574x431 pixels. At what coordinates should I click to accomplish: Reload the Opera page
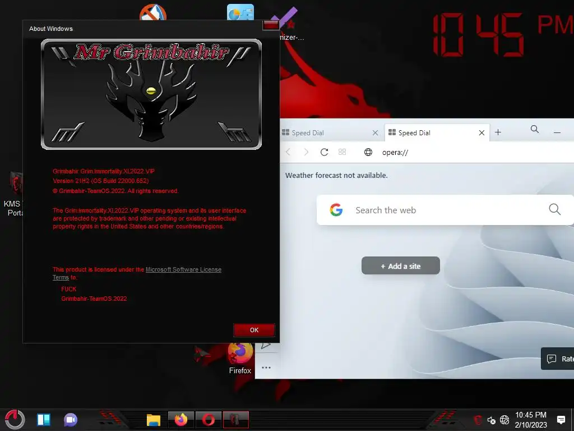pyautogui.click(x=324, y=152)
